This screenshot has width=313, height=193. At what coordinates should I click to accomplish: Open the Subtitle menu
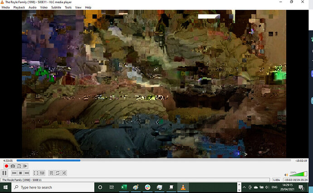click(x=56, y=7)
